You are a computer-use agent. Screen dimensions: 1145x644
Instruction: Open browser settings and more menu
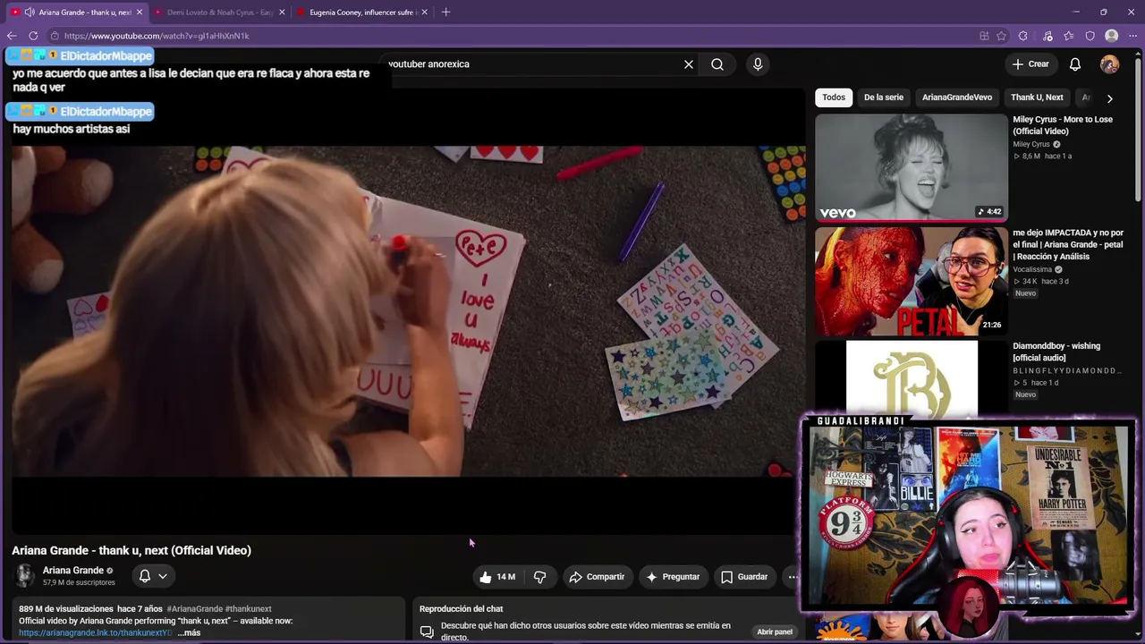[x=1133, y=36]
